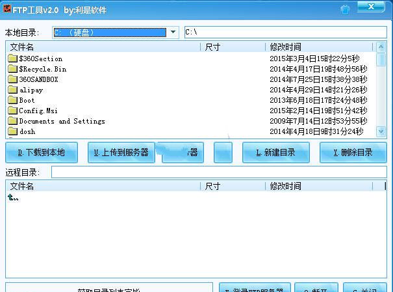Click the skin shirt icon in title bar

pos(345,10)
